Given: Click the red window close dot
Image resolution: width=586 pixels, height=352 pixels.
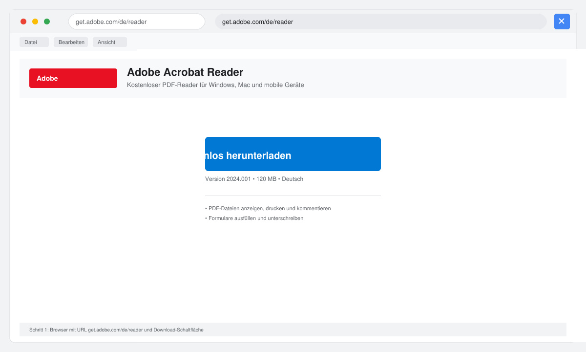Looking at the screenshot, I should [x=23, y=22].
